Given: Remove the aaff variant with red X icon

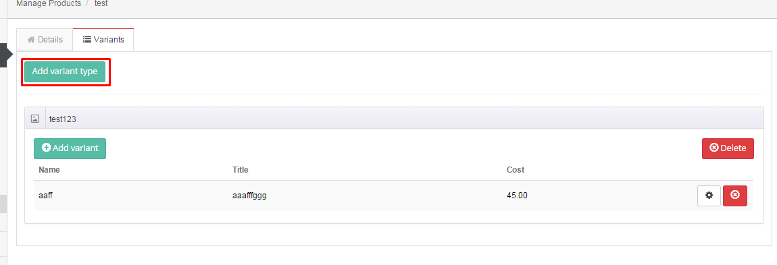Looking at the screenshot, I should (735, 196).
